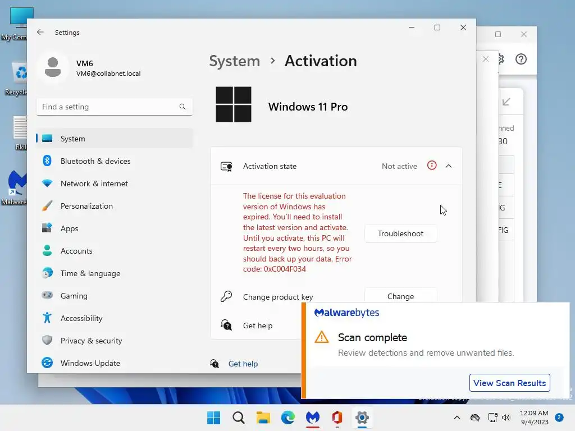This screenshot has width=575, height=431.
Task: Click the Troubleshoot button
Action: click(x=400, y=234)
